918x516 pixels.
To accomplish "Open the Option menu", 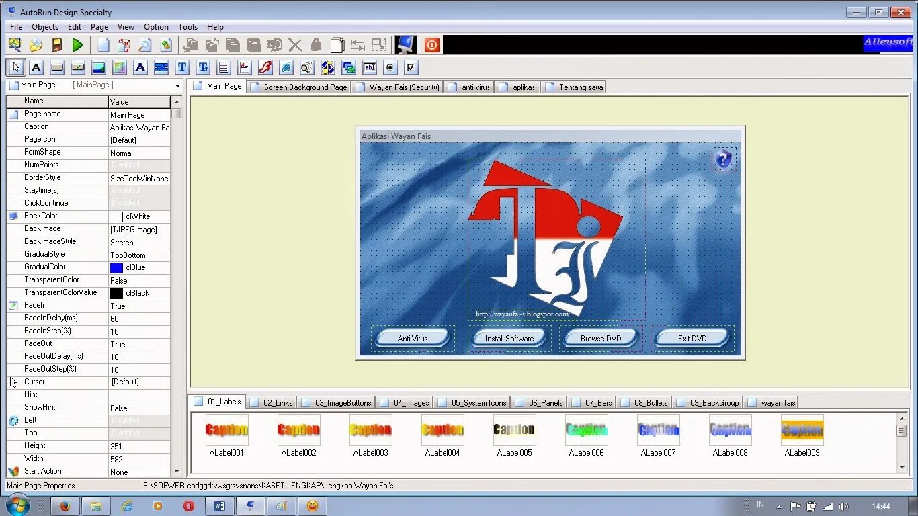I will [x=156, y=27].
